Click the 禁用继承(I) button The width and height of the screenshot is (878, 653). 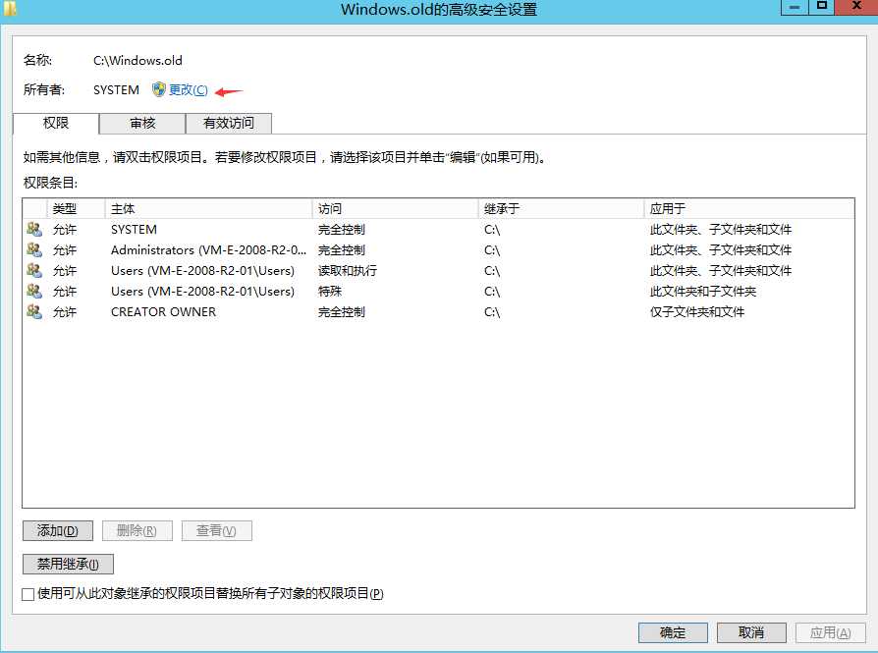(68, 564)
